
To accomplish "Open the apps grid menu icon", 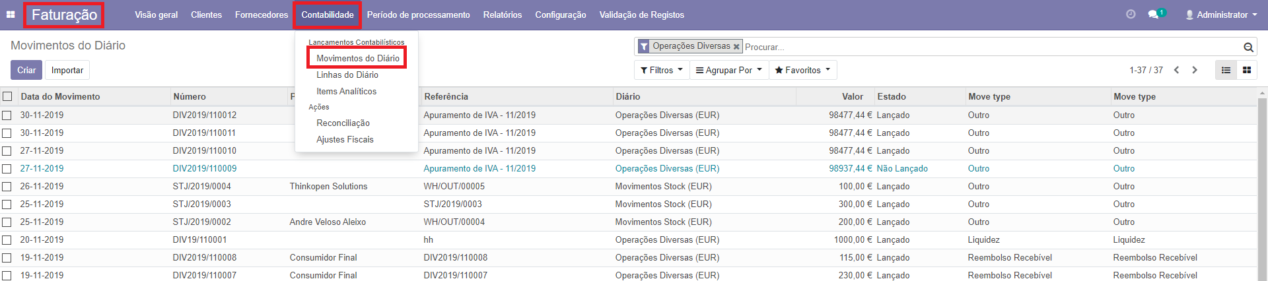I will [11, 15].
